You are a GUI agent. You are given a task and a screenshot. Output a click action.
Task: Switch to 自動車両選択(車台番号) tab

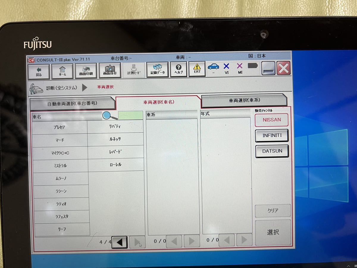tap(72, 104)
